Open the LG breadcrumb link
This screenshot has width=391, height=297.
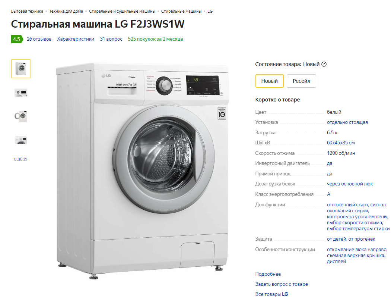point(210,11)
